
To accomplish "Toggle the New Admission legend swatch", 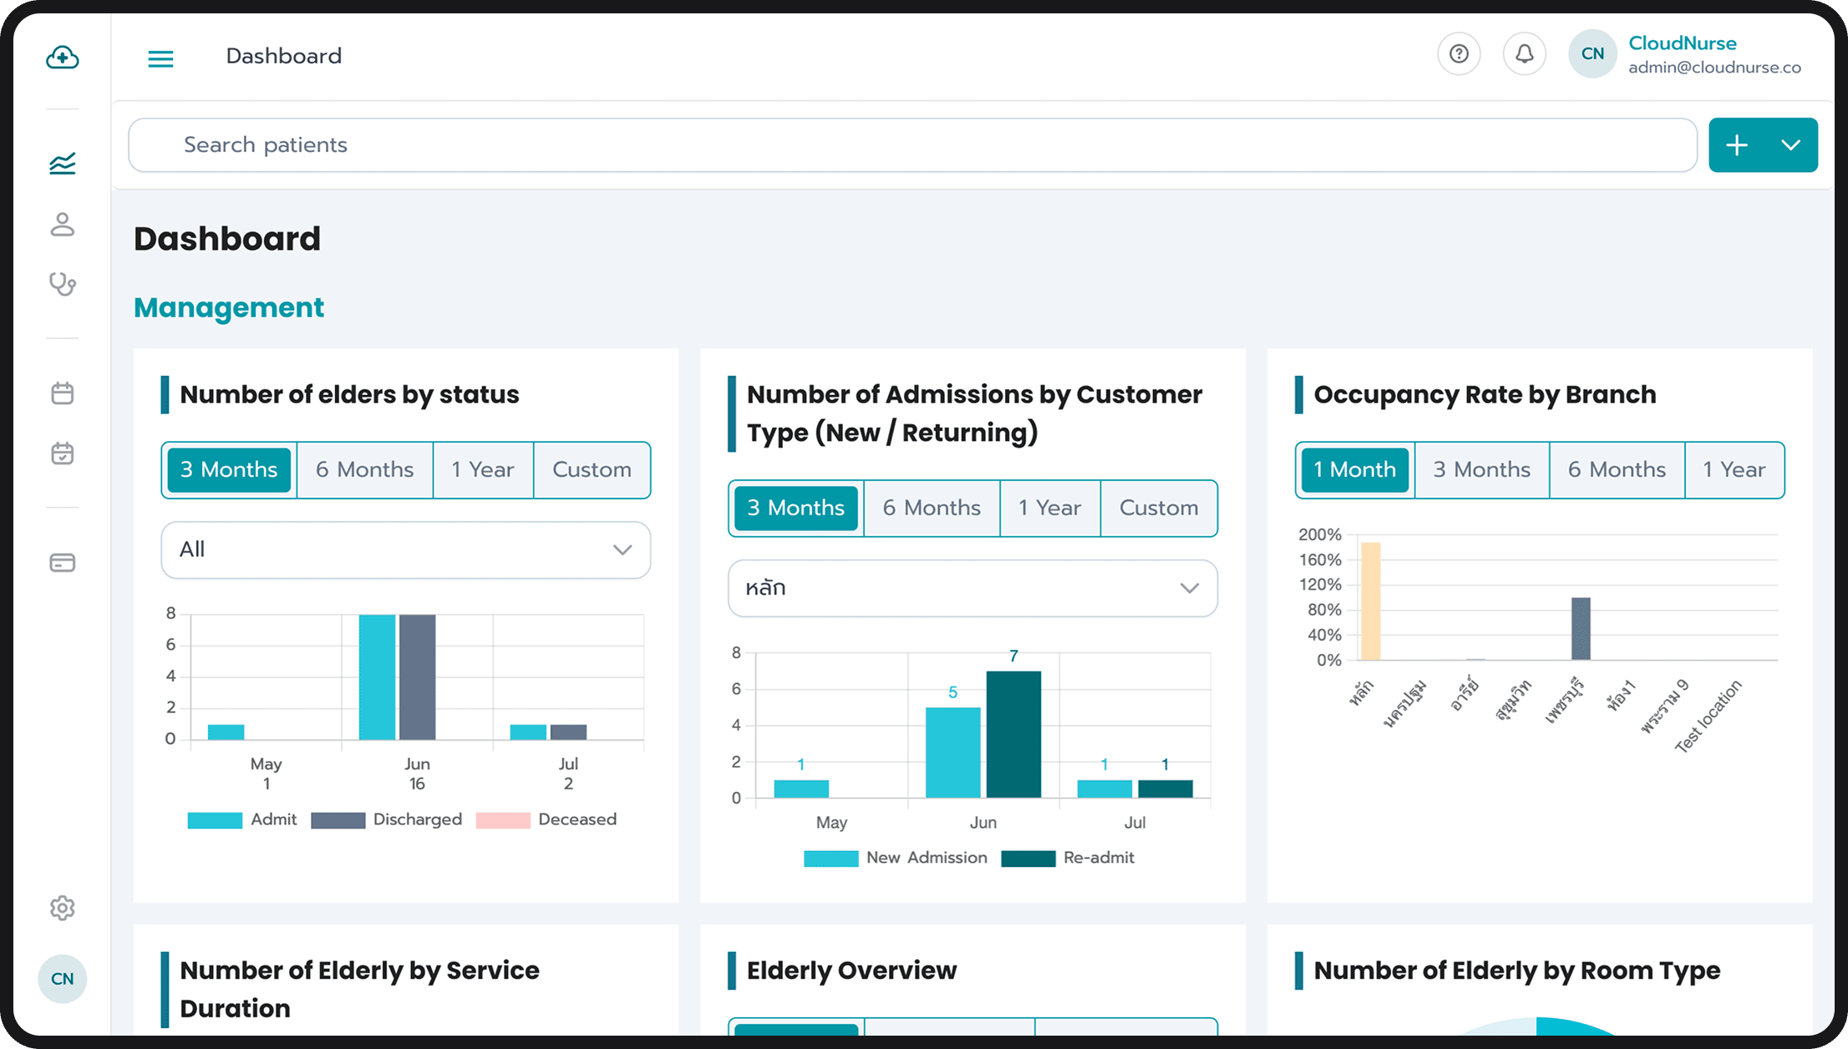I will (830, 859).
